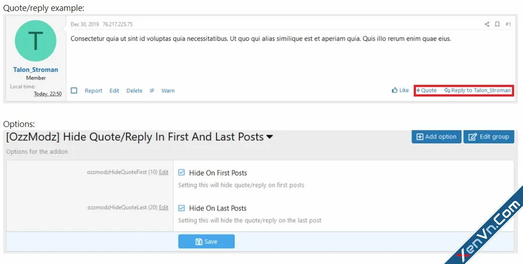523x264 pixels.
Task: Click Reply to Talon_Stroman
Action: (x=477, y=90)
